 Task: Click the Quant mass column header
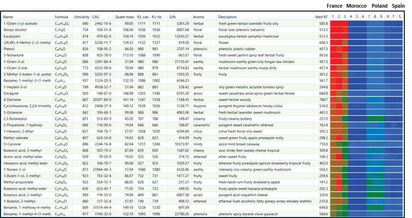point(124,17)
